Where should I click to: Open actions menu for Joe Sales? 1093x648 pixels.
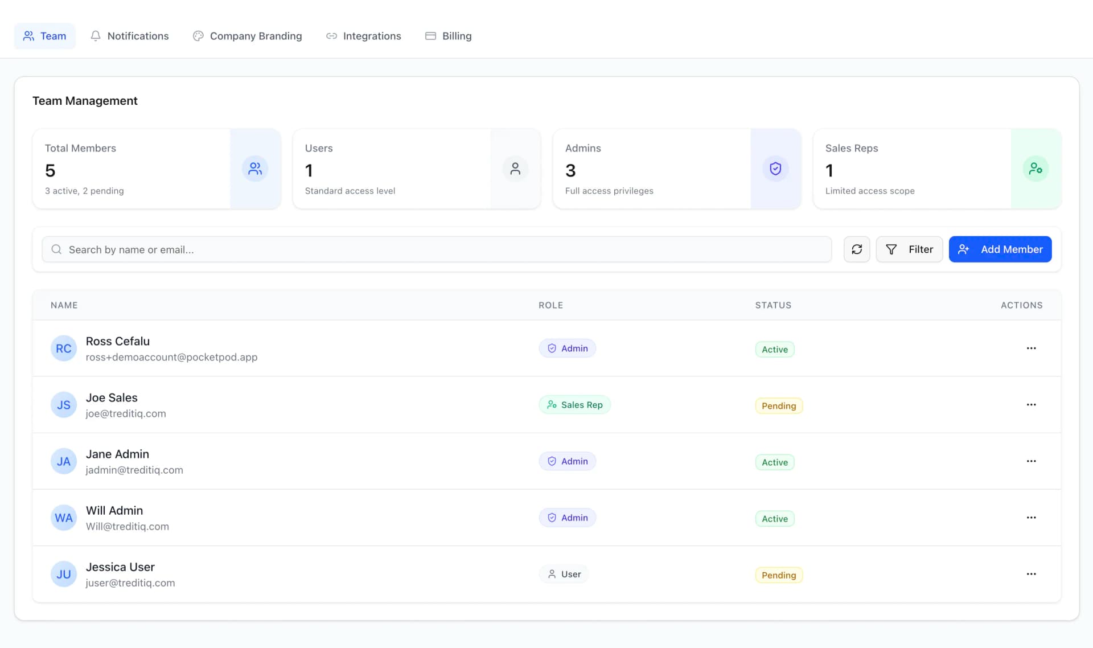pyautogui.click(x=1032, y=404)
